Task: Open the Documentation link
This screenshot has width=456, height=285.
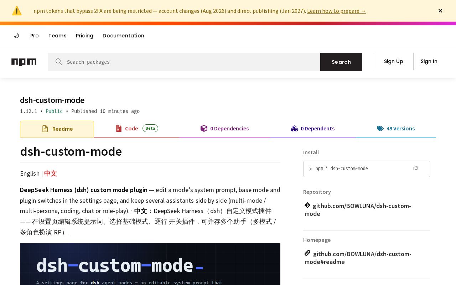Action: pyautogui.click(x=123, y=36)
